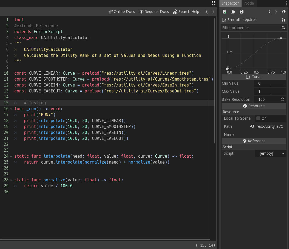Open extra resource options via the tools icon

pyautogui.click(x=283, y=20)
